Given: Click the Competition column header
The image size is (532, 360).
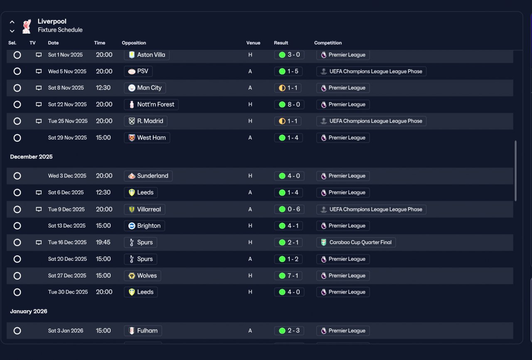Looking at the screenshot, I should 328,43.
